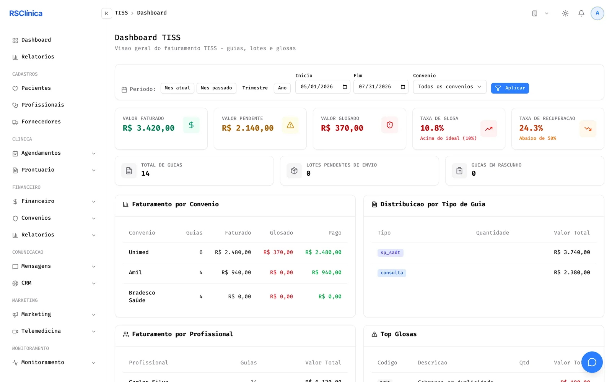
Task: Click the calendar icon beside Periodo
Action: [x=124, y=90]
